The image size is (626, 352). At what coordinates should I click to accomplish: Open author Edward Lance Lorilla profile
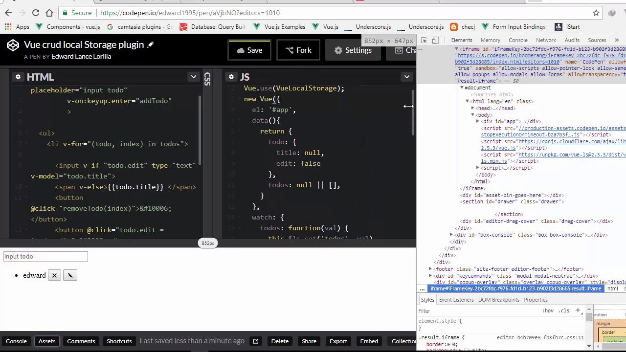coord(81,56)
